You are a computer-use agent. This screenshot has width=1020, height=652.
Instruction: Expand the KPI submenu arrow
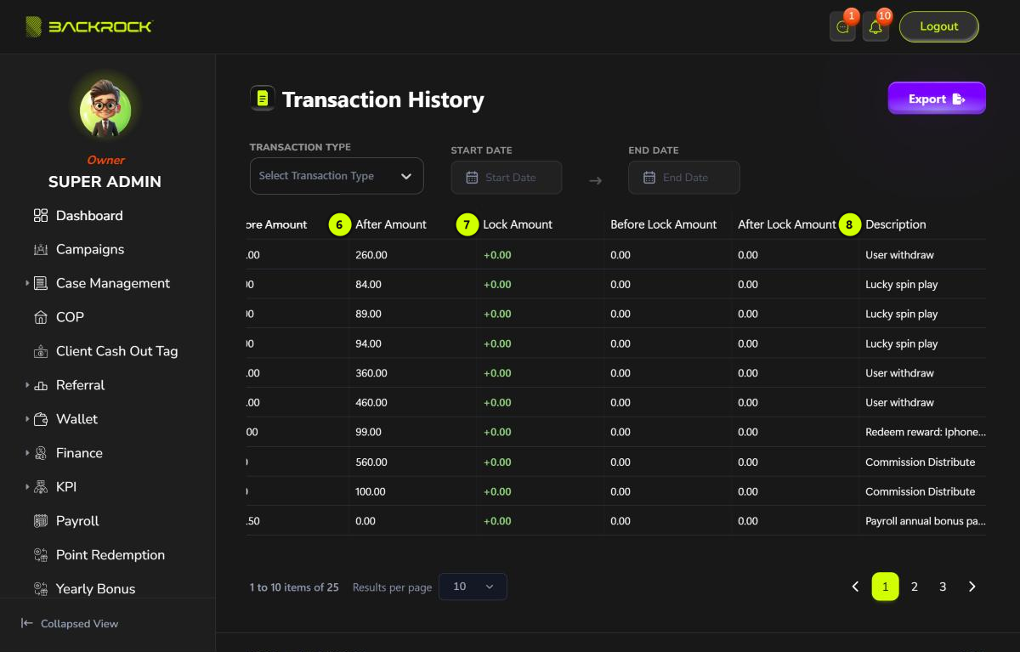27,487
